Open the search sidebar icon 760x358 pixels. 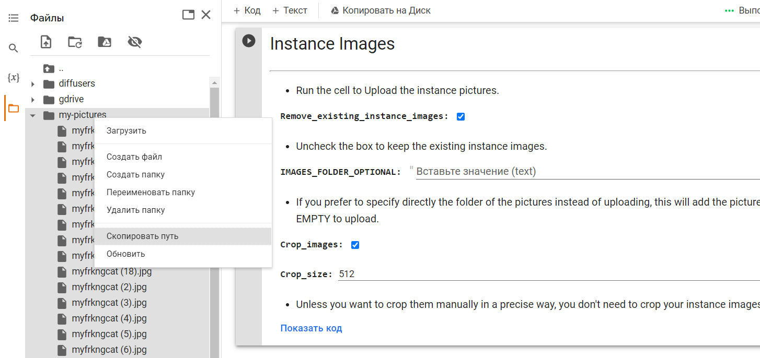click(x=14, y=49)
